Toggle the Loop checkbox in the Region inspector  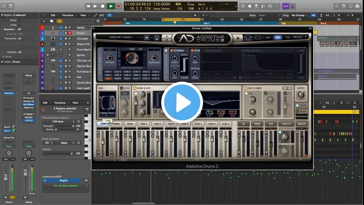[x=19, y=25]
